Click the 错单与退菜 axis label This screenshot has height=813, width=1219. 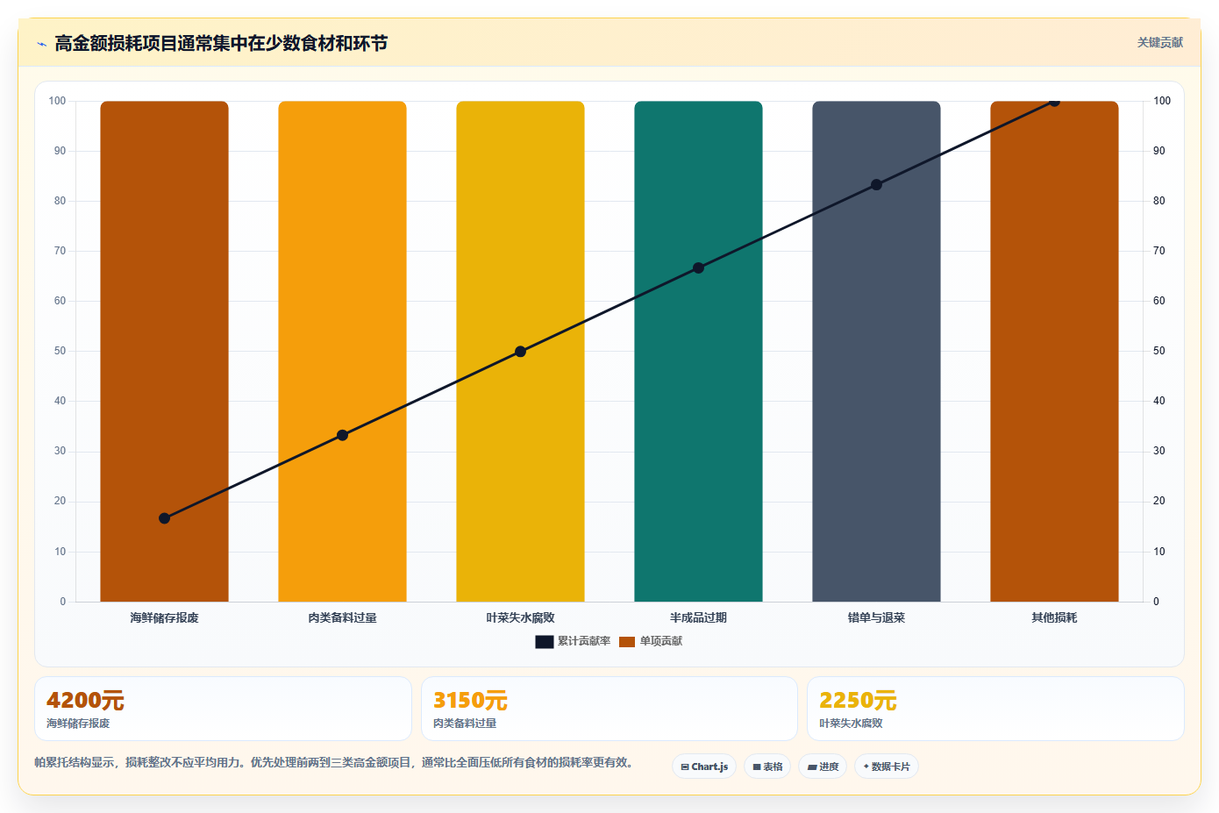(x=876, y=617)
